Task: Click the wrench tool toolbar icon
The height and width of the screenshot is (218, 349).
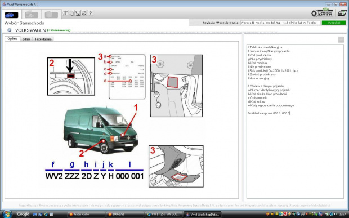Action: point(78,13)
